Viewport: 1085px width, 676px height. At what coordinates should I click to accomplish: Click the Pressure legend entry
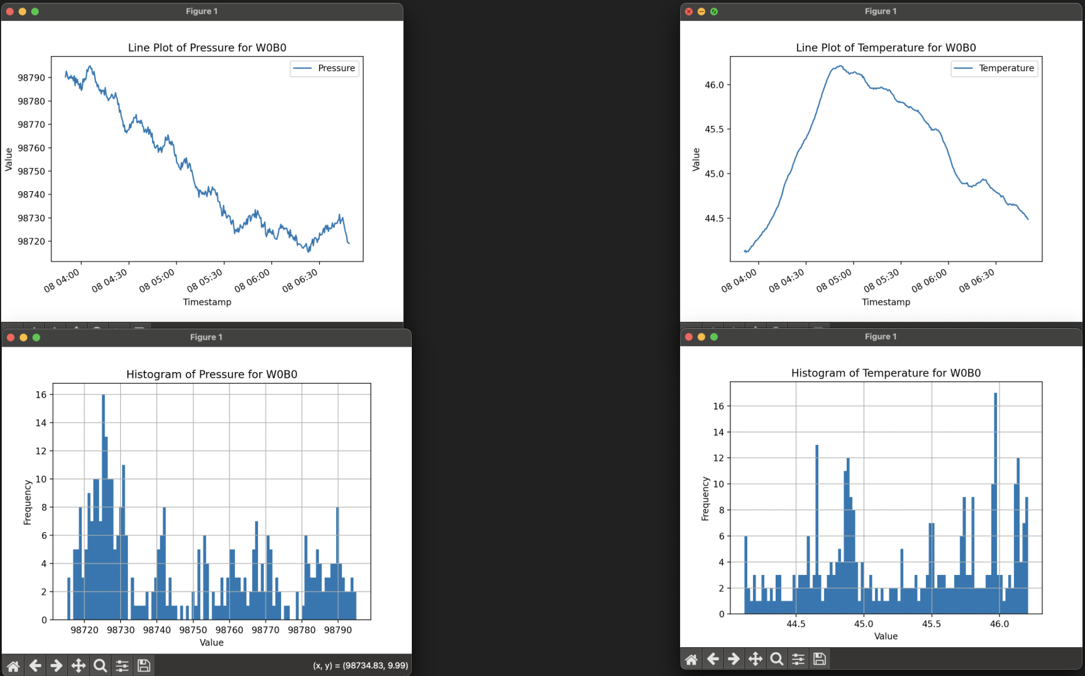(x=324, y=68)
